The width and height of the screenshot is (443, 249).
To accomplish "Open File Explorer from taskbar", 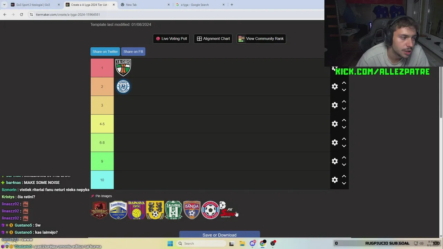I will pos(242,243).
